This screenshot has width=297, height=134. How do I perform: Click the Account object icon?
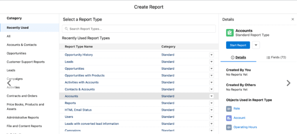click(229, 118)
